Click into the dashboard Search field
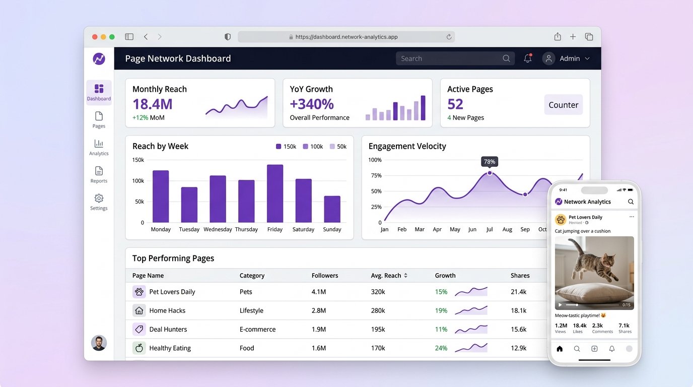The height and width of the screenshot is (387, 693). click(x=455, y=58)
